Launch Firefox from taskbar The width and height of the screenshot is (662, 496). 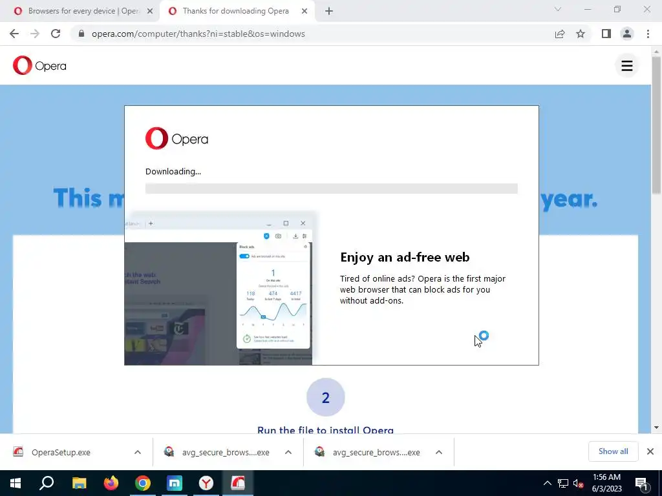(x=111, y=483)
